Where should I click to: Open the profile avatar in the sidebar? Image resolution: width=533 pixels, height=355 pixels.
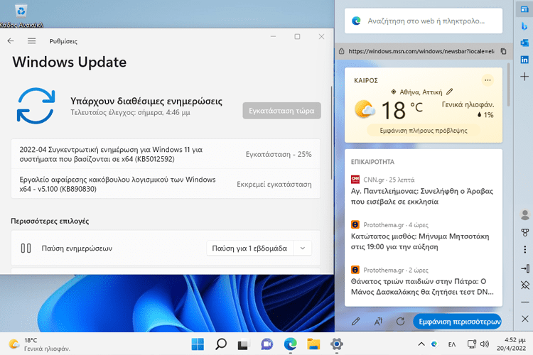pos(525,214)
